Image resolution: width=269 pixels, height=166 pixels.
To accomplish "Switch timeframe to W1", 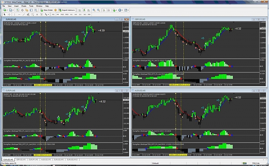I will 85,15.
